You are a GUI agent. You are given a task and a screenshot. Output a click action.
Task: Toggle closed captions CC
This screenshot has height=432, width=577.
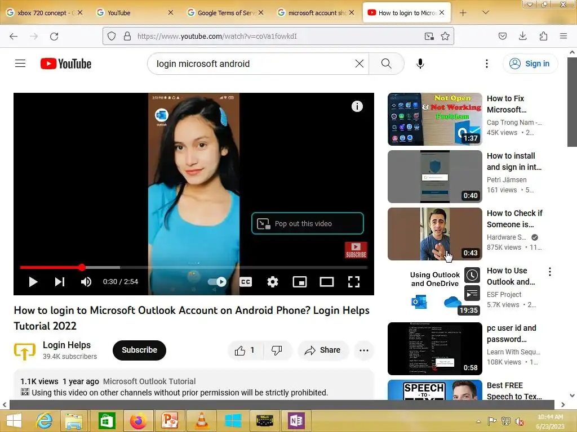click(246, 282)
